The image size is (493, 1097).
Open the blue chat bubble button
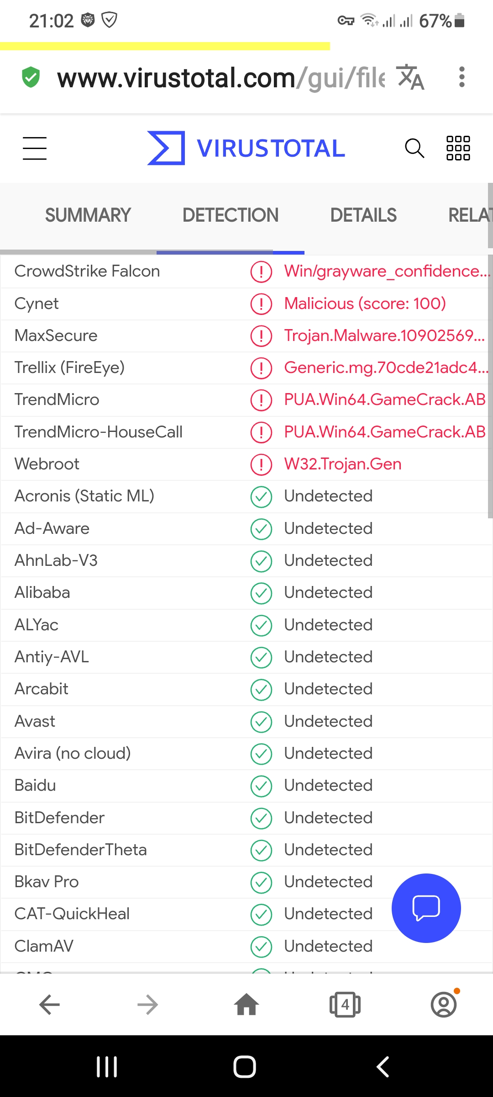(x=426, y=908)
